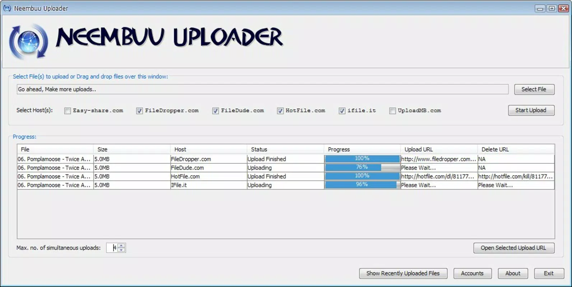Decrease max simultaneous uploads with down arrow
The width and height of the screenshot is (572, 287).
tap(121, 250)
